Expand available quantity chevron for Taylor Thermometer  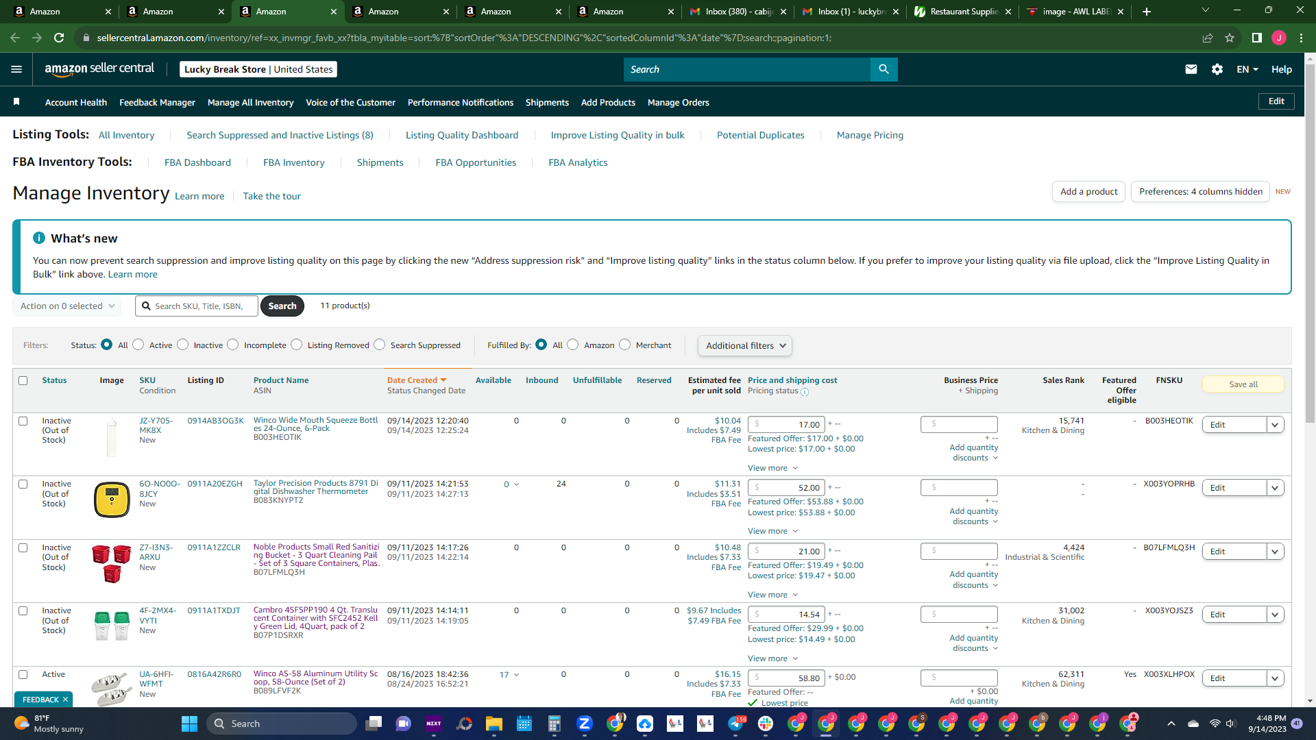[516, 484]
